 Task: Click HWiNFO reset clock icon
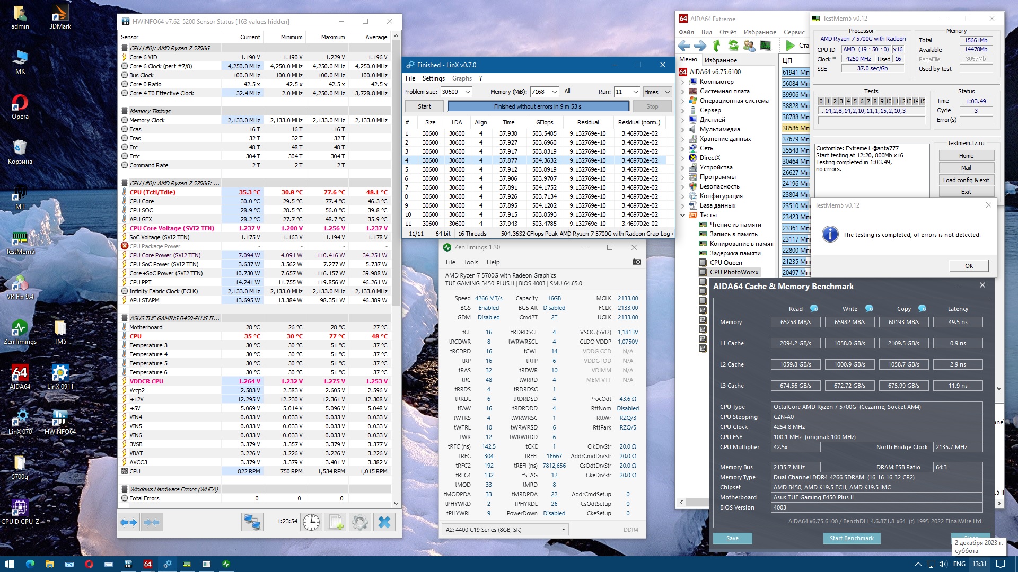tap(311, 522)
